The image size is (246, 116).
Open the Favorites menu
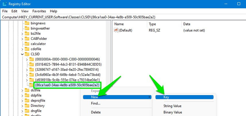(39, 11)
